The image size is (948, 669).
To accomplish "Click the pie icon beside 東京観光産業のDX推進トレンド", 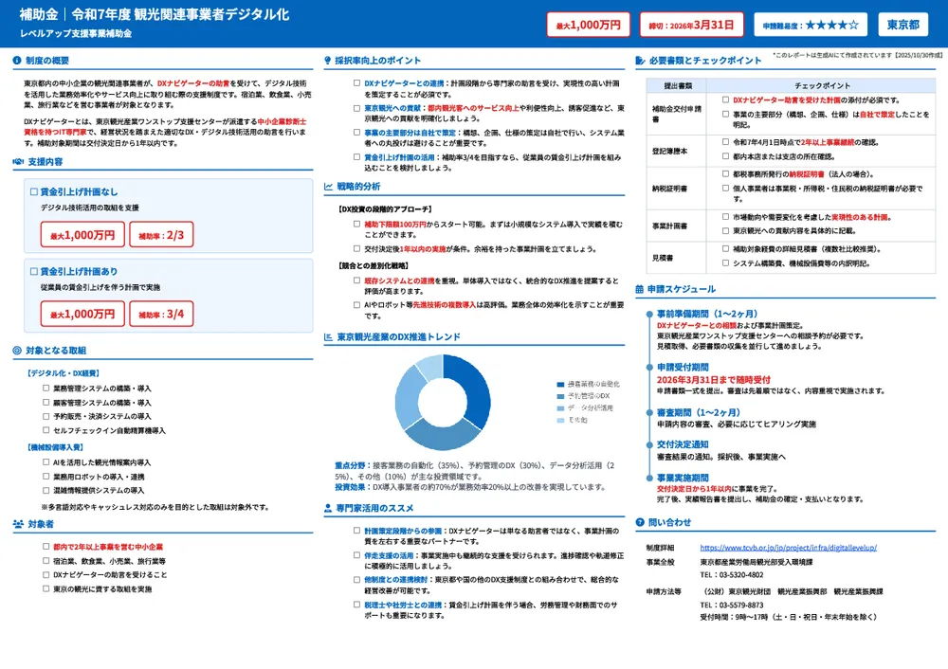I will click(x=328, y=336).
